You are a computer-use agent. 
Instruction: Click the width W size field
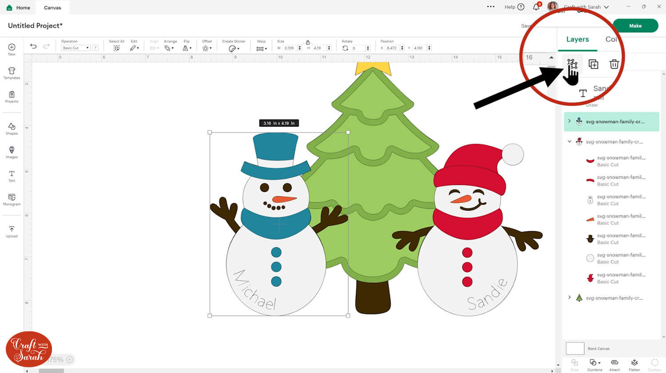point(289,48)
